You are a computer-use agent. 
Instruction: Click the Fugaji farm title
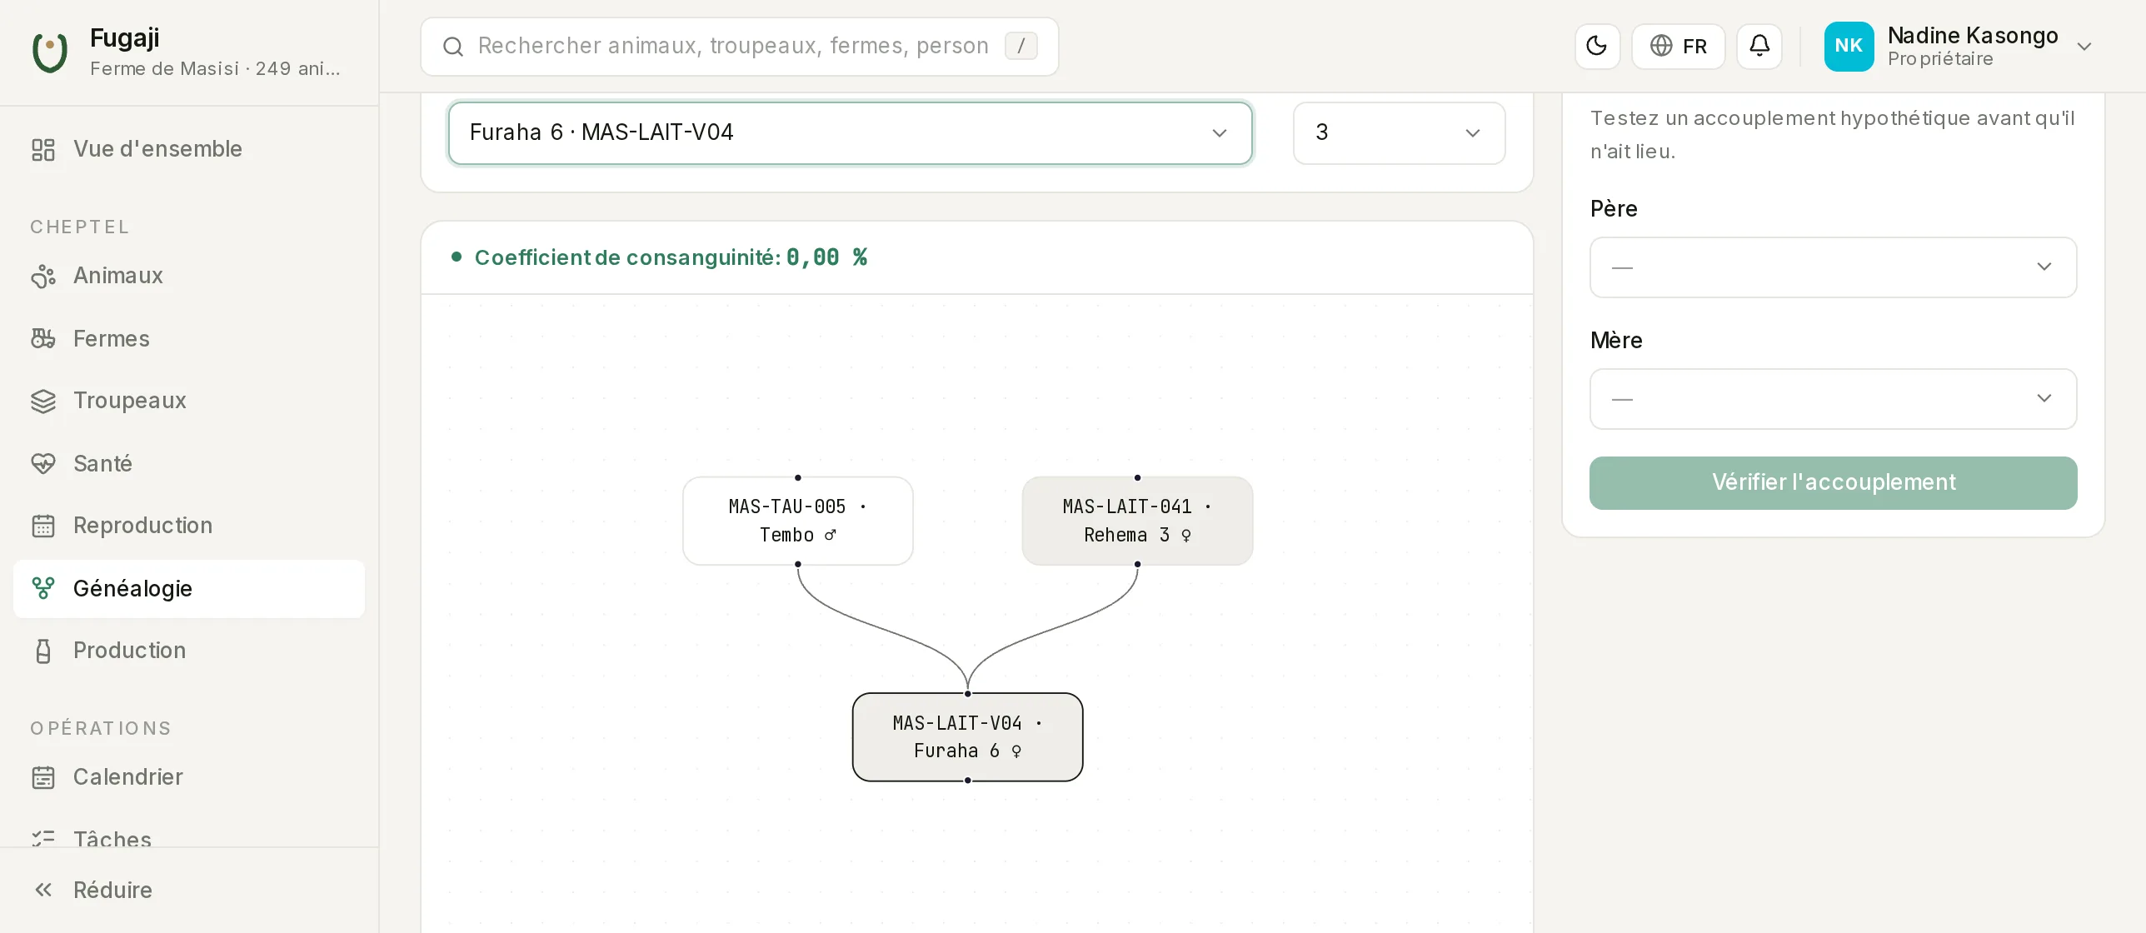[125, 38]
